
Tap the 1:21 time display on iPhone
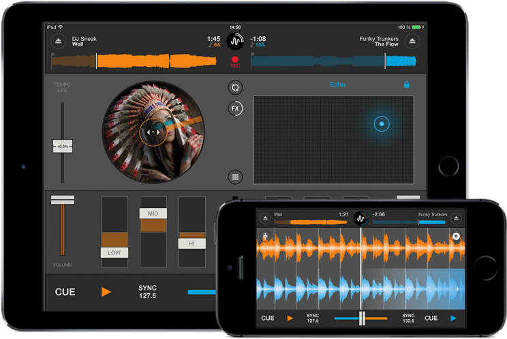[343, 214]
